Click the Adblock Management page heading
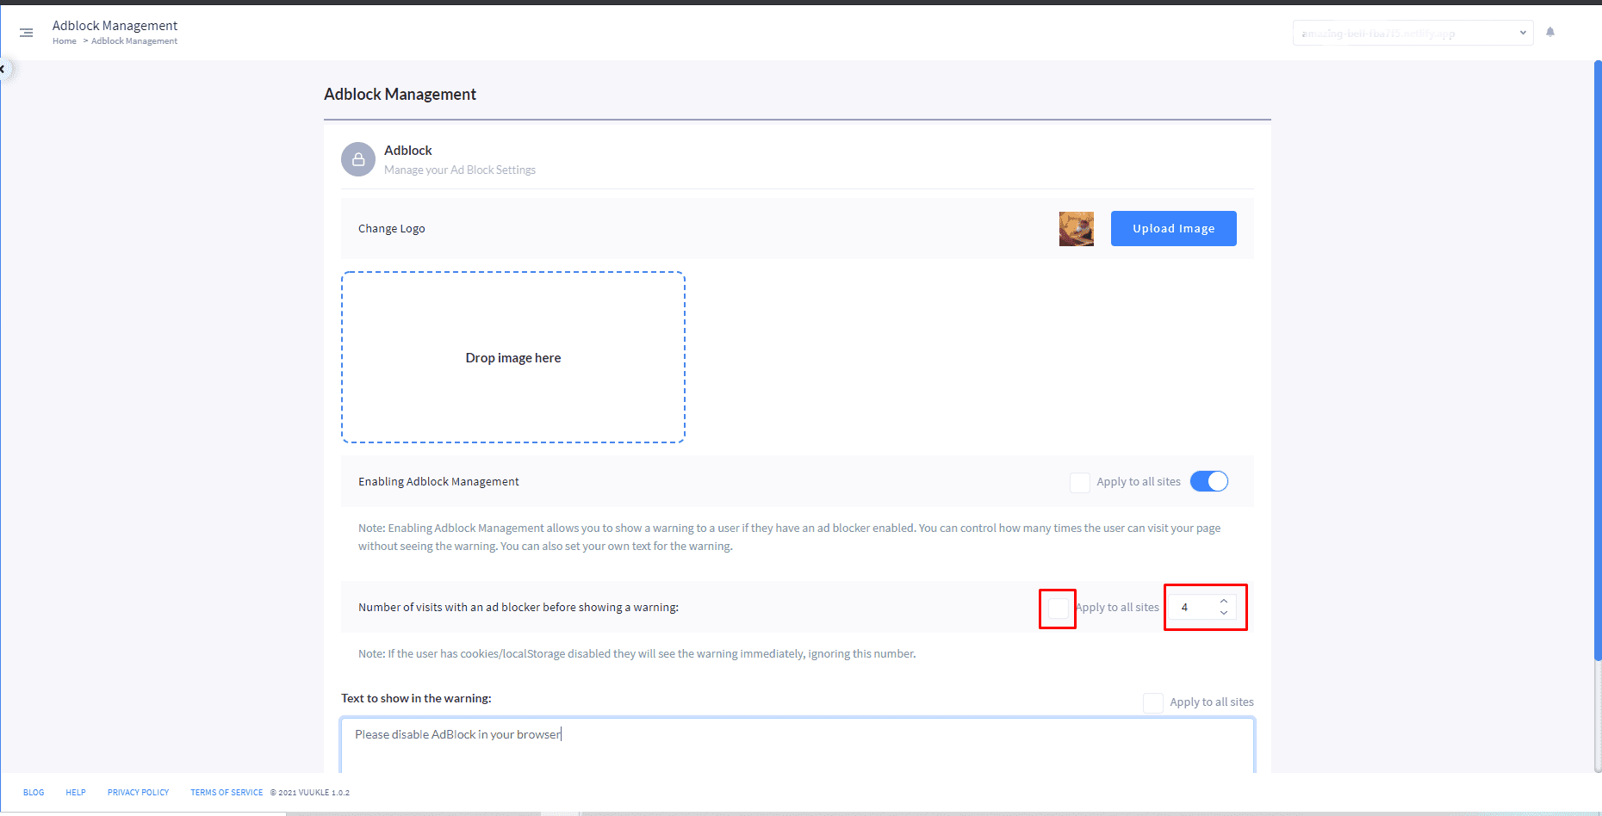The image size is (1602, 816). coord(400,95)
